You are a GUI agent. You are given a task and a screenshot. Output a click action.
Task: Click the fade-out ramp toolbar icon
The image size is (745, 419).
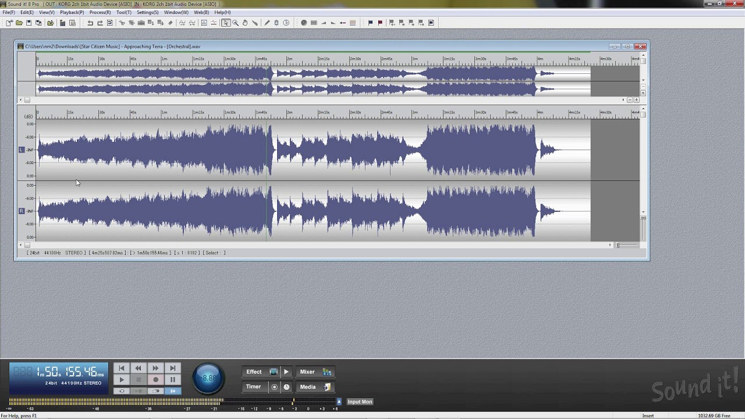click(x=333, y=23)
